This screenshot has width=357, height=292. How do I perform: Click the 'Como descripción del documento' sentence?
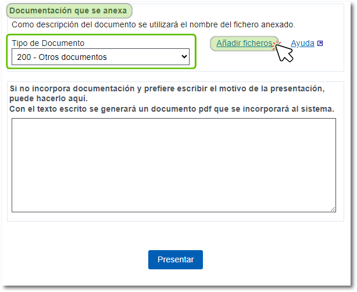(153, 24)
